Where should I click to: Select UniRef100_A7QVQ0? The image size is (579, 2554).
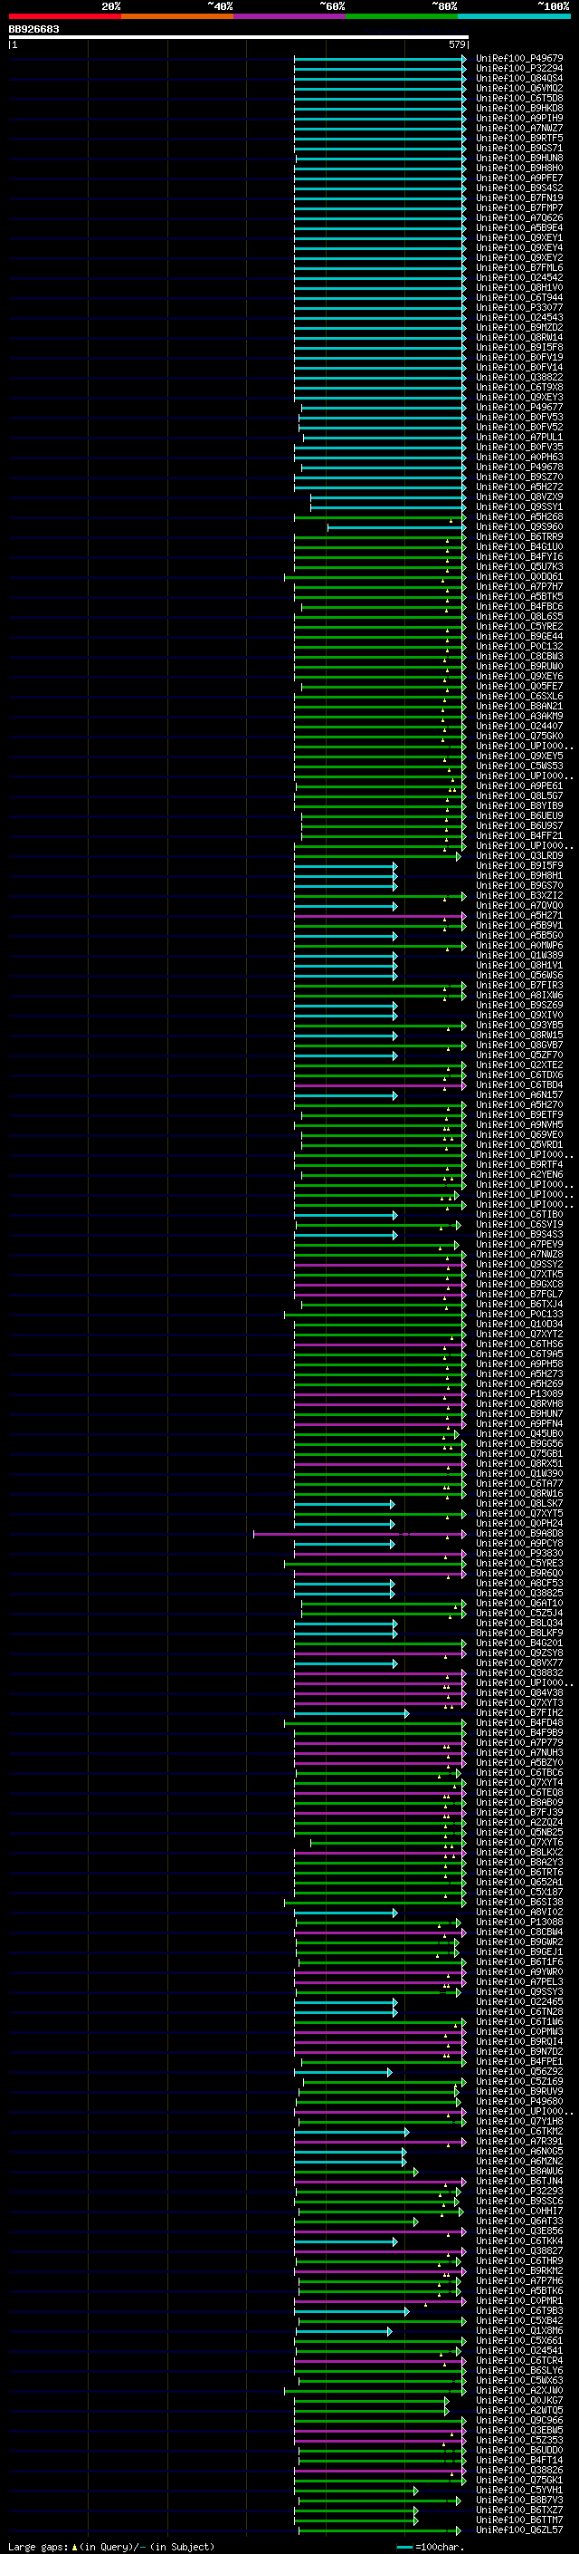click(x=519, y=906)
